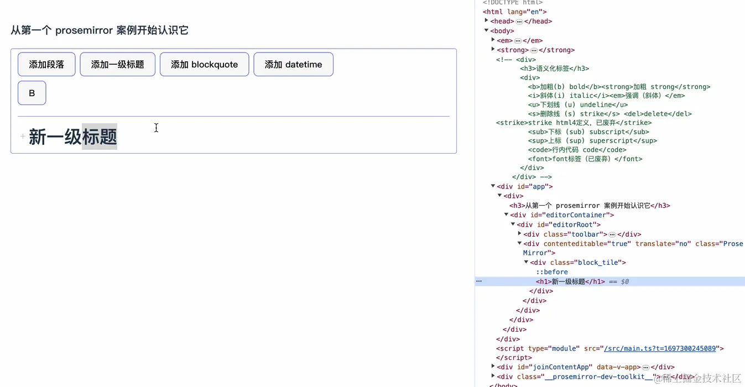The height and width of the screenshot is (387, 745).
Task: Click the ellipsis badge in the strong element
Action: coord(534,50)
